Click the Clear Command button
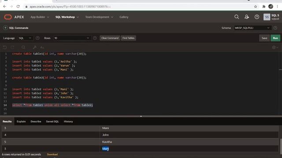 point(110,38)
